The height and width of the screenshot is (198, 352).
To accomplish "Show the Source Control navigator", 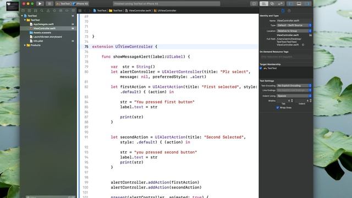I will 29,10.
